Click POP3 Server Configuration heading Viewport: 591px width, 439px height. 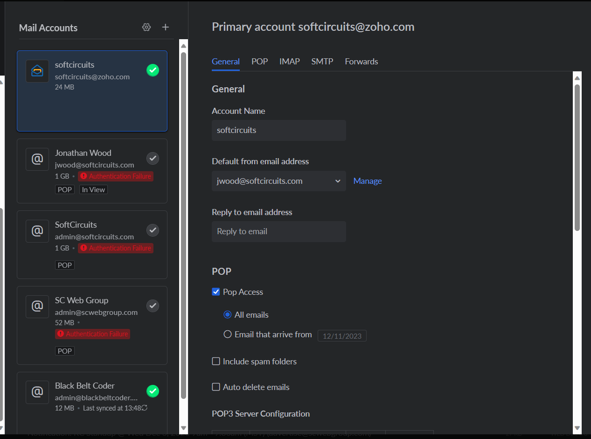(x=261, y=414)
